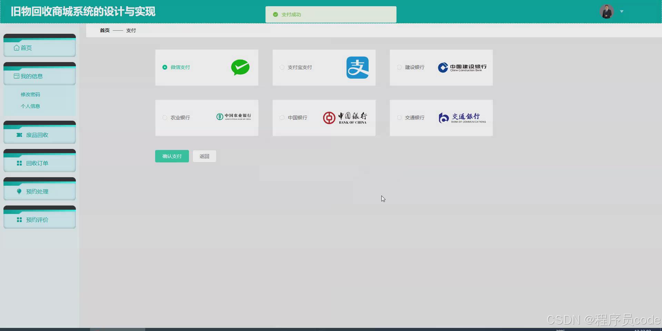662x331 pixels.
Task: Click the 建设银行 label text
Action: coord(415,67)
